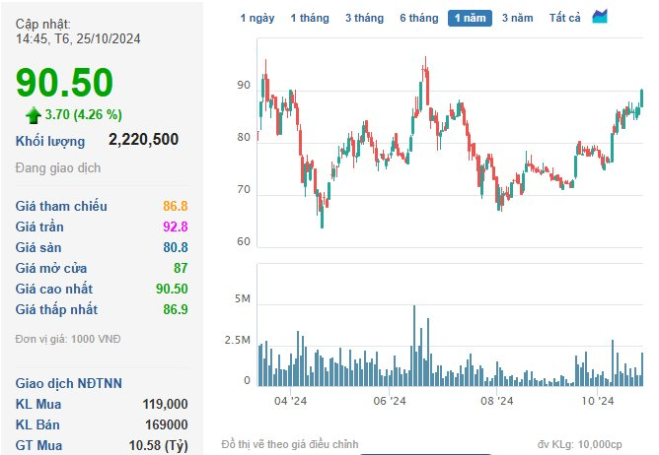Click the Giao dịch NĐTNN heading
This screenshot has height=455, width=659.
tap(67, 383)
